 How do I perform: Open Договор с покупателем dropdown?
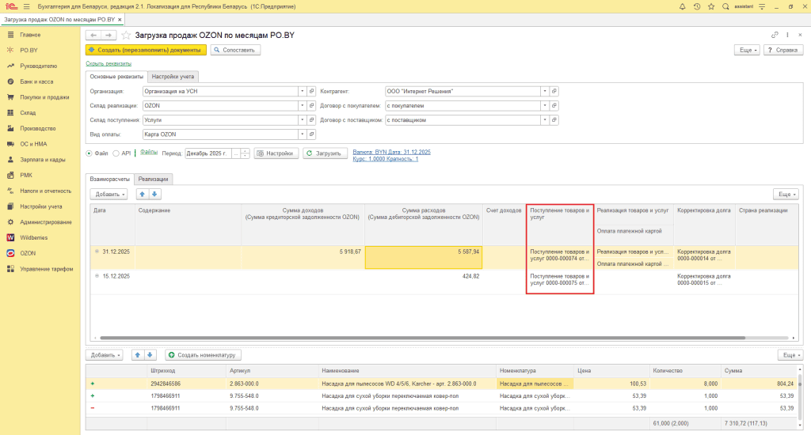pyautogui.click(x=545, y=105)
